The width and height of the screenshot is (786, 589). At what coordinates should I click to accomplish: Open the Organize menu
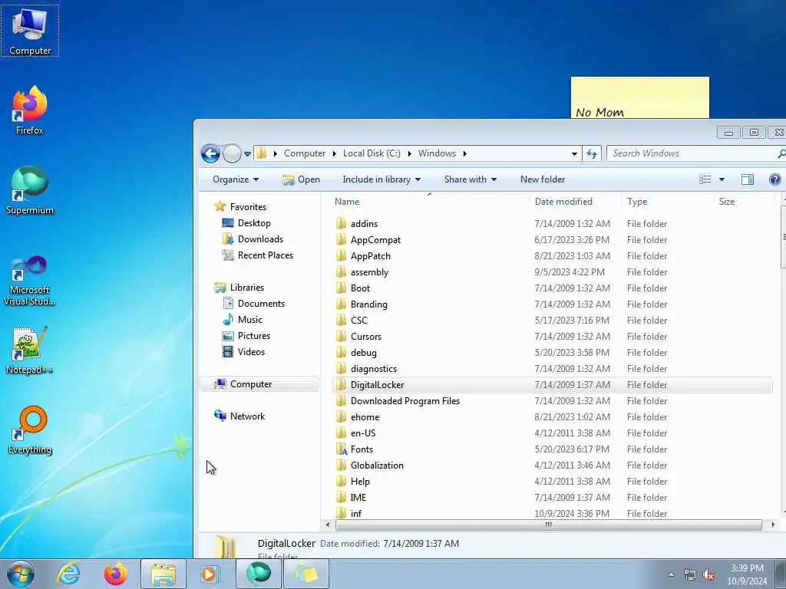pos(235,179)
